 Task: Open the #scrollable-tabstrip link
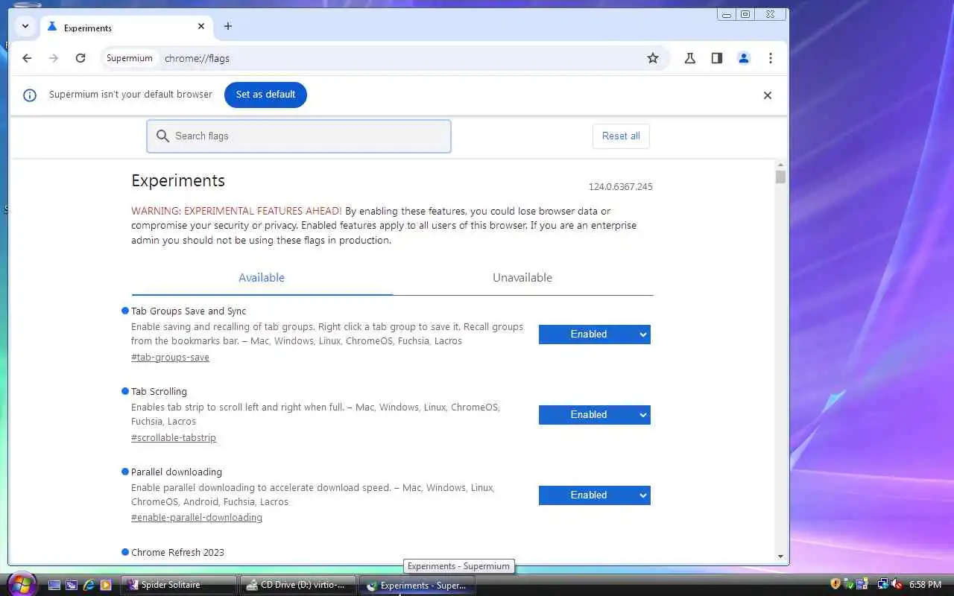174,438
